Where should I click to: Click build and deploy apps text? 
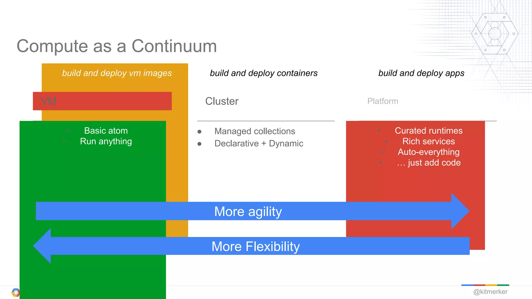tap(421, 73)
